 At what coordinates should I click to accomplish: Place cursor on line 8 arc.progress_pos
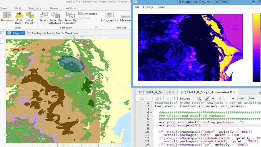tap(180, 126)
